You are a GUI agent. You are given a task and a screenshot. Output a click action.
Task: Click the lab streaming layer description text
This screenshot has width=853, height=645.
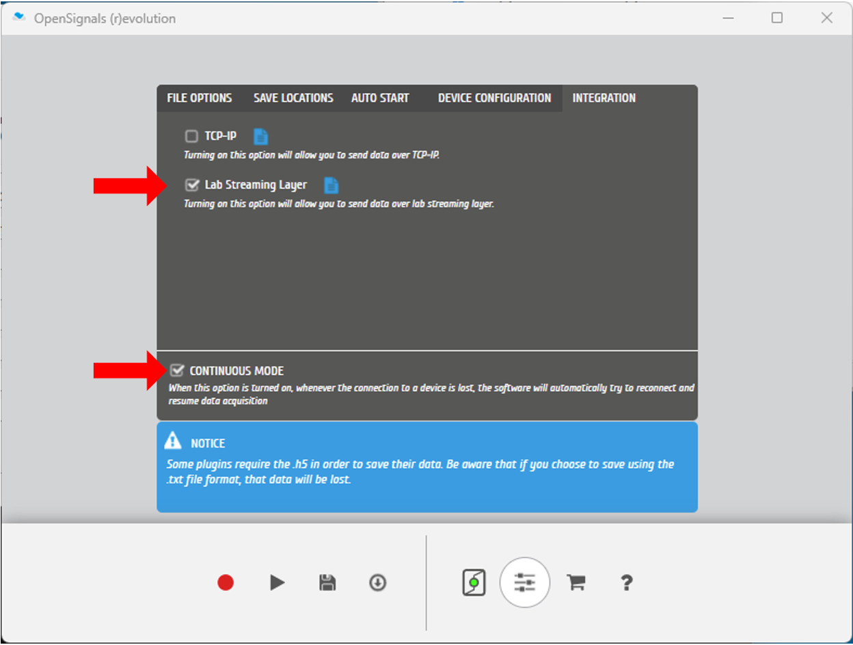pos(338,204)
